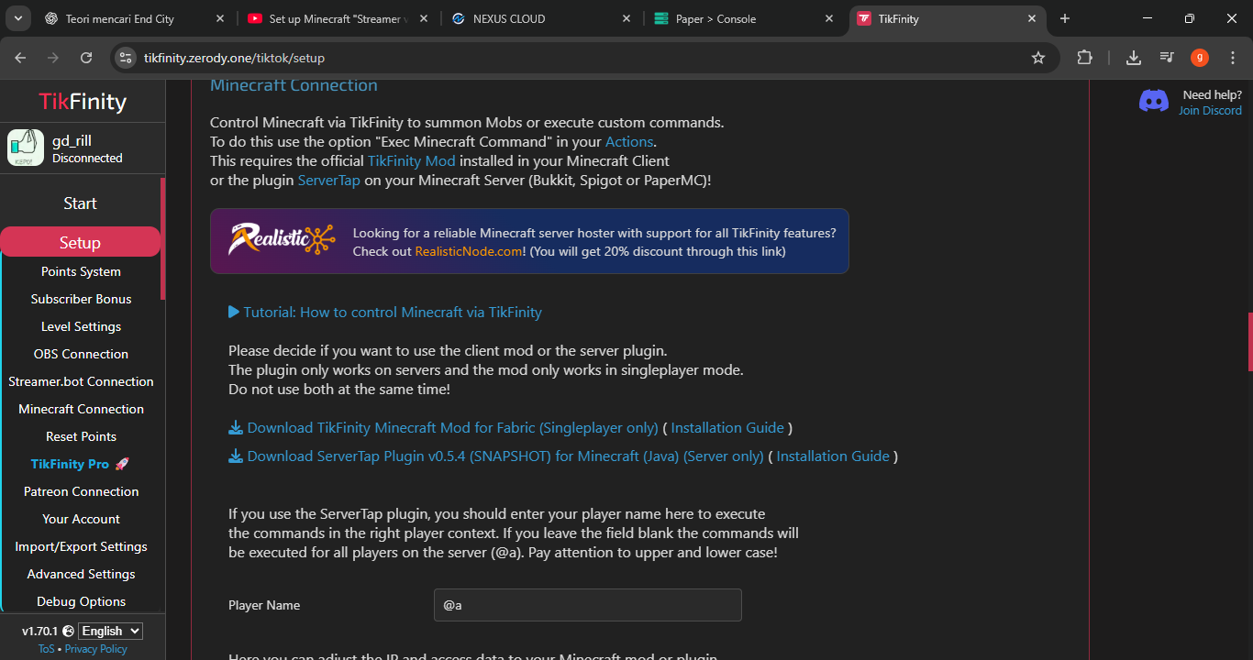Select Streamer.bot Connection in the sidebar
This screenshot has height=660, width=1253.
tap(81, 381)
